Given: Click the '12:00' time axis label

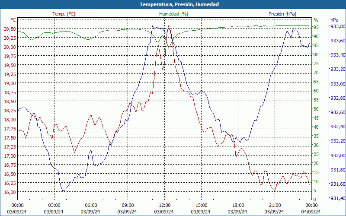Looking at the screenshot, I should point(165,206).
